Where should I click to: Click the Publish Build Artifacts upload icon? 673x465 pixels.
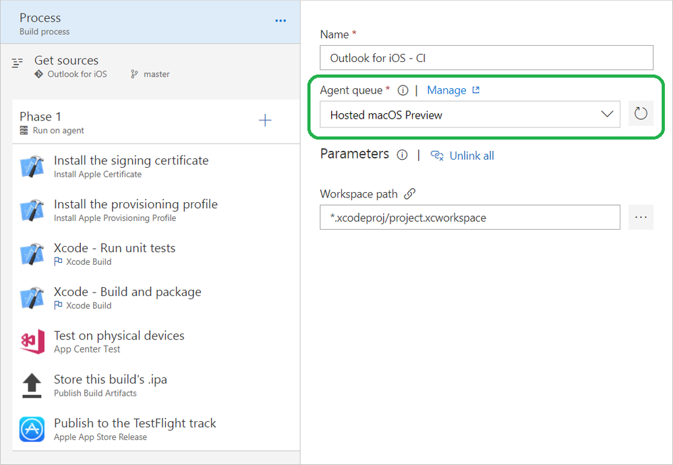click(x=32, y=385)
